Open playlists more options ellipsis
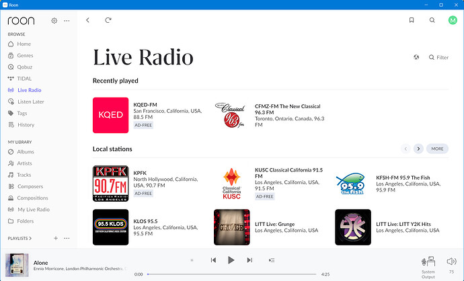 pos(67,238)
